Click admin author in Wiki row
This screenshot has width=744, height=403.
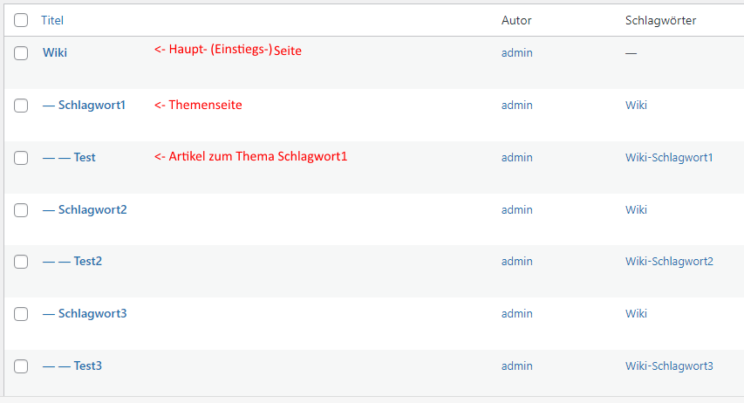coord(516,52)
